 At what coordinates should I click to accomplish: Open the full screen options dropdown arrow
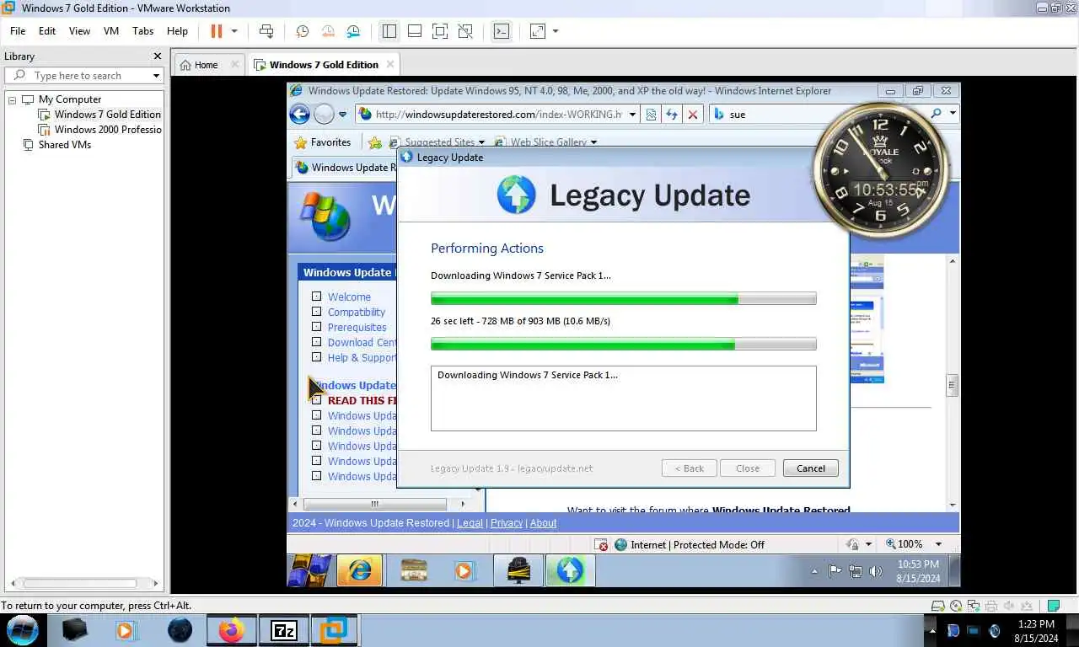point(555,31)
